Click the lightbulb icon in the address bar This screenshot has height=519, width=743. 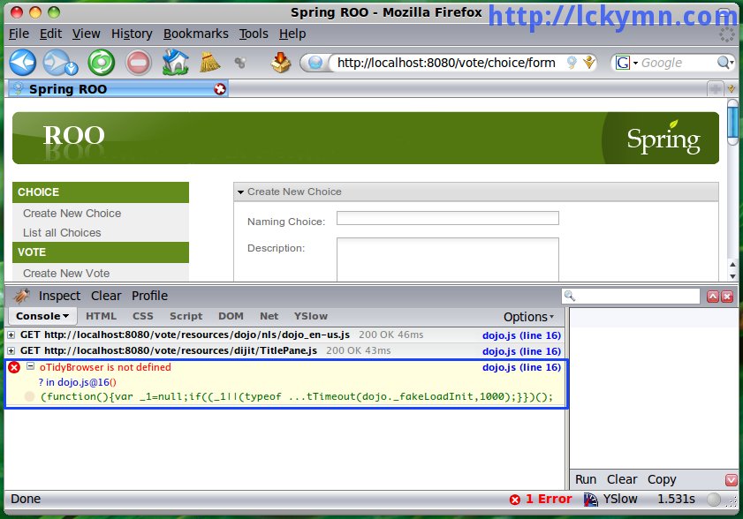(572, 62)
